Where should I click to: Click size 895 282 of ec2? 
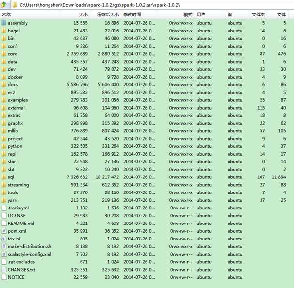coord(79,92)
